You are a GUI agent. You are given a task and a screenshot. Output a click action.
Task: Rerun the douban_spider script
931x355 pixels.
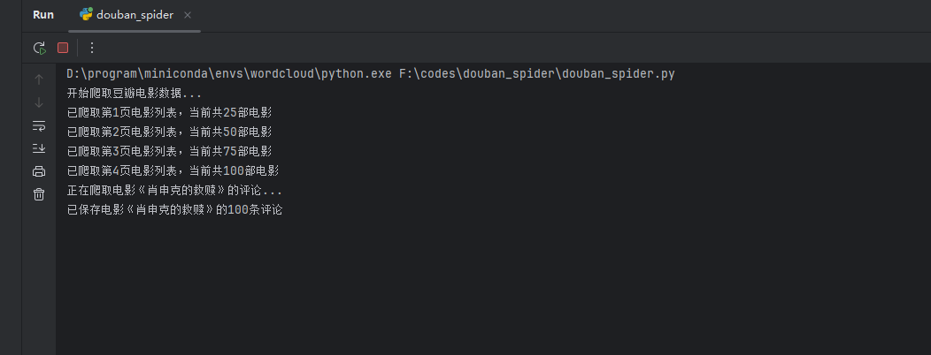tap(39, 48)
